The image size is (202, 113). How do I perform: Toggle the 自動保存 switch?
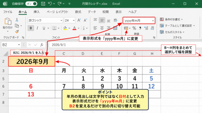pos(31,4)
